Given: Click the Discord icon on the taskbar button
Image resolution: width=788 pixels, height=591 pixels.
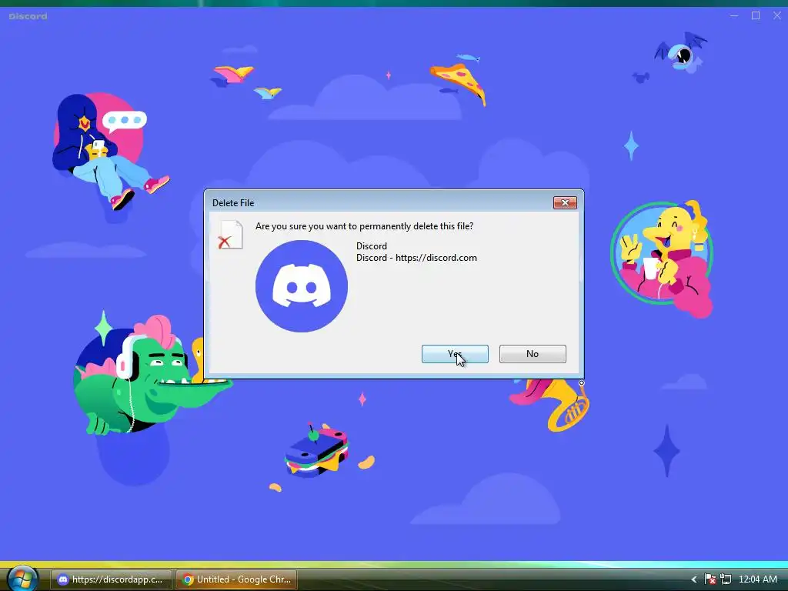Looking at the screenshot, I should pos(63,579).
